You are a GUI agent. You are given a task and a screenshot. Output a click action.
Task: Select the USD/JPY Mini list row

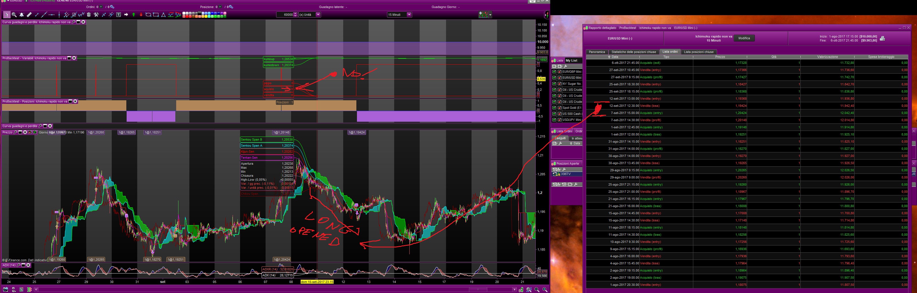click(572, 120)
